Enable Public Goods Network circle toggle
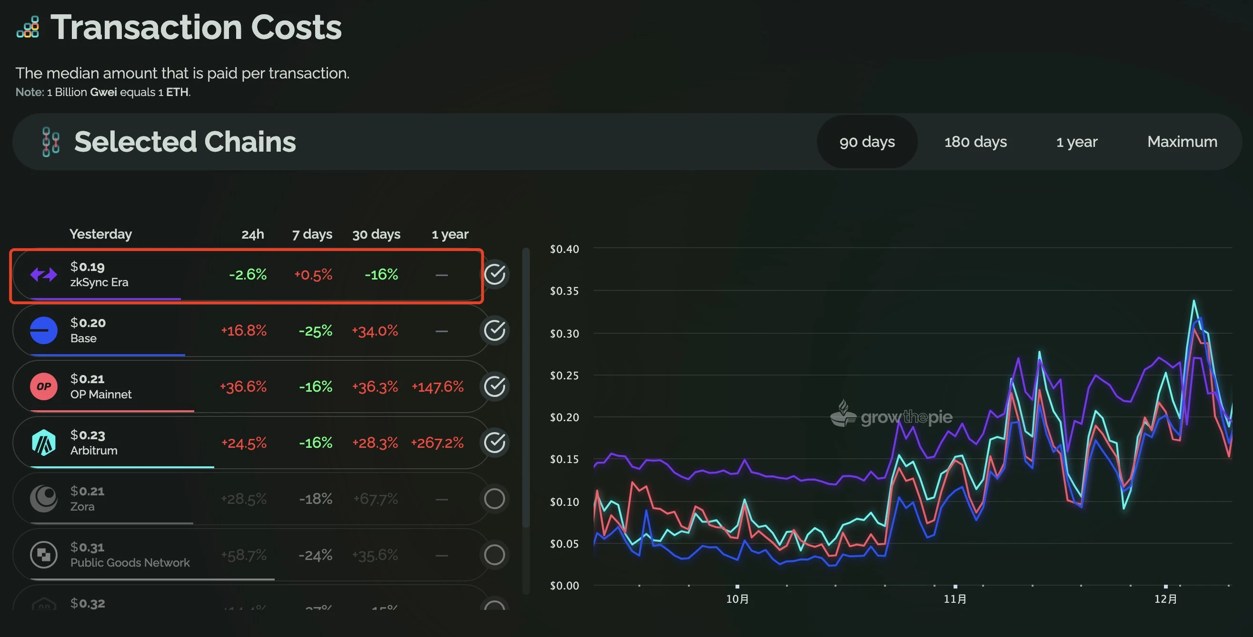1253x637 pixels. pyautogui.click(x=495, y=554)
